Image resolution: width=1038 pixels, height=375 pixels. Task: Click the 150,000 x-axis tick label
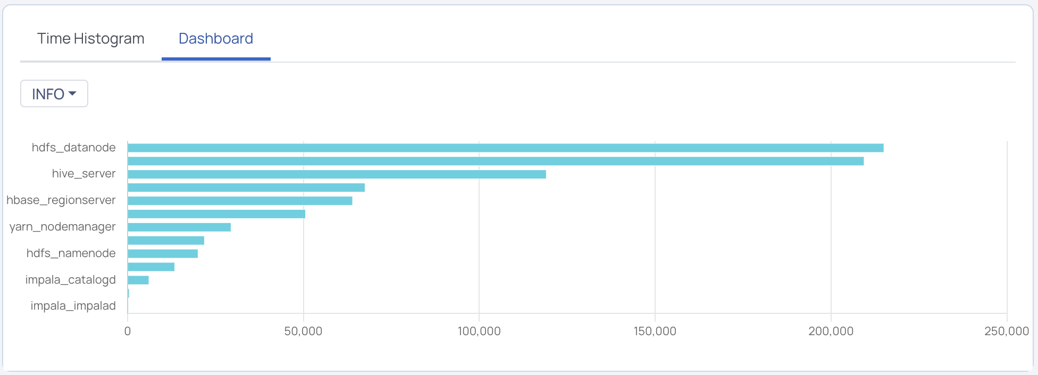click(655, 331)
